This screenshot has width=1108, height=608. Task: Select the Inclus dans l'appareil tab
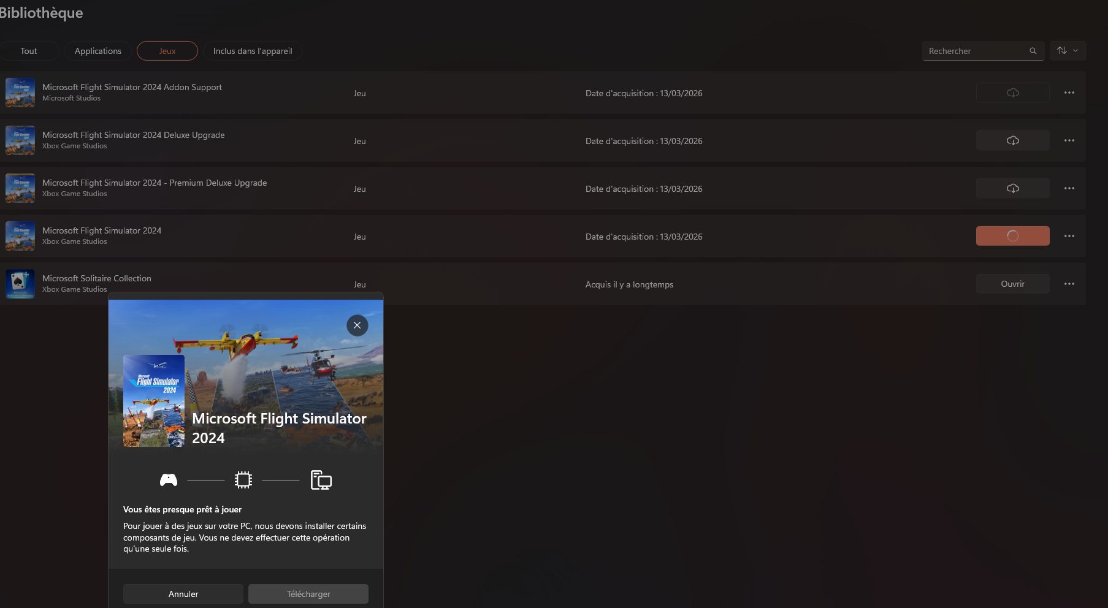pyautogui.click(x=253, y=51)
